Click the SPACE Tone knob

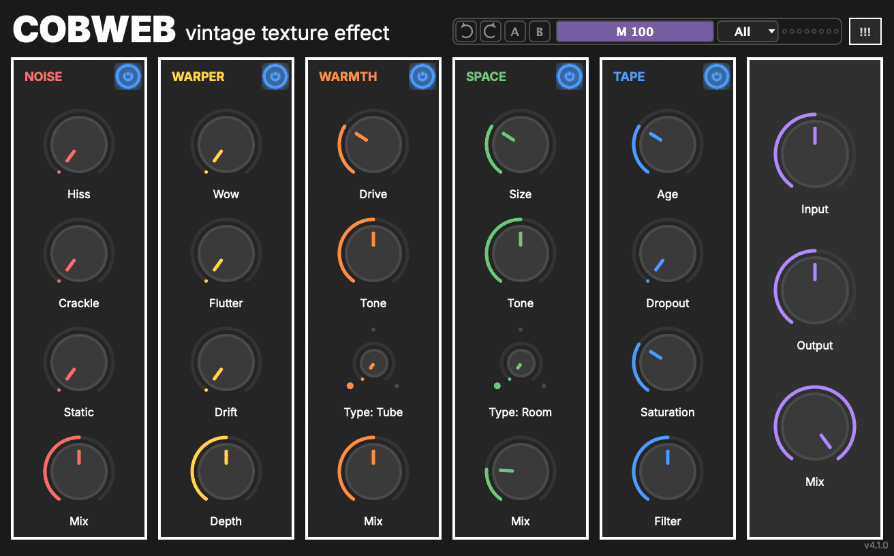click(x=521, y=253)
